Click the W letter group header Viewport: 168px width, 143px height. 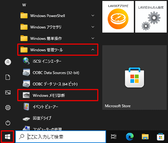(24, 5)
